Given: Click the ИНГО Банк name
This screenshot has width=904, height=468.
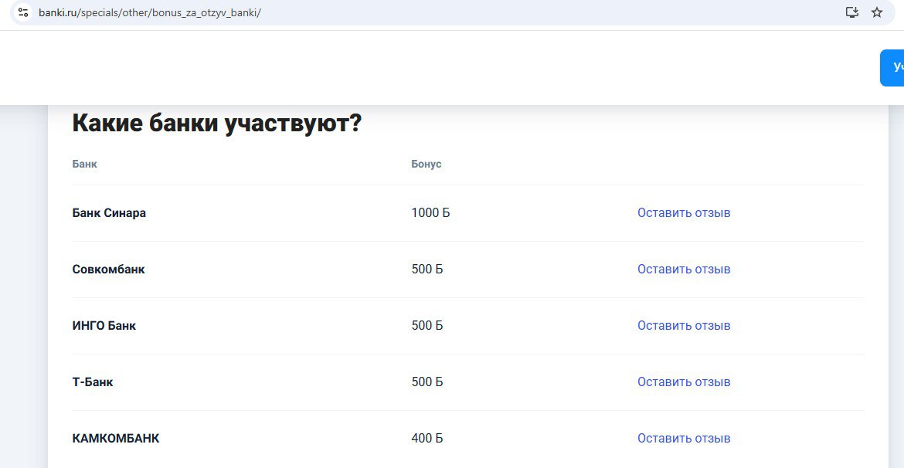Looking at the screenshot, I should tap(104, 326).
